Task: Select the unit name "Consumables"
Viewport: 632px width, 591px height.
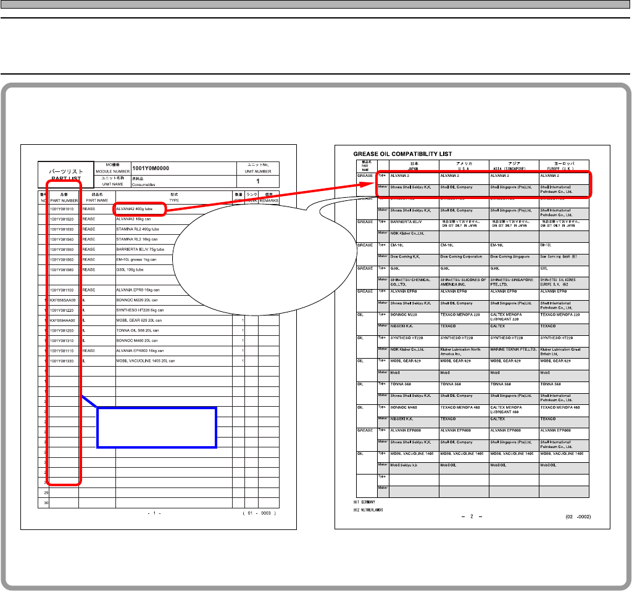Action: 143,185
